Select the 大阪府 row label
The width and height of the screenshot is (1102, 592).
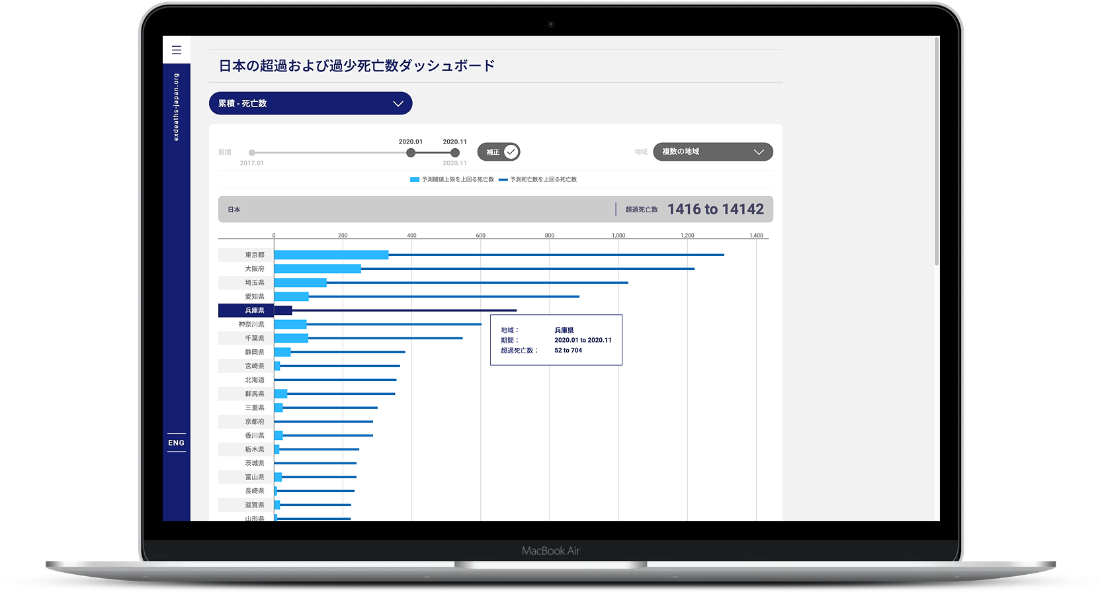coord(254,269)
